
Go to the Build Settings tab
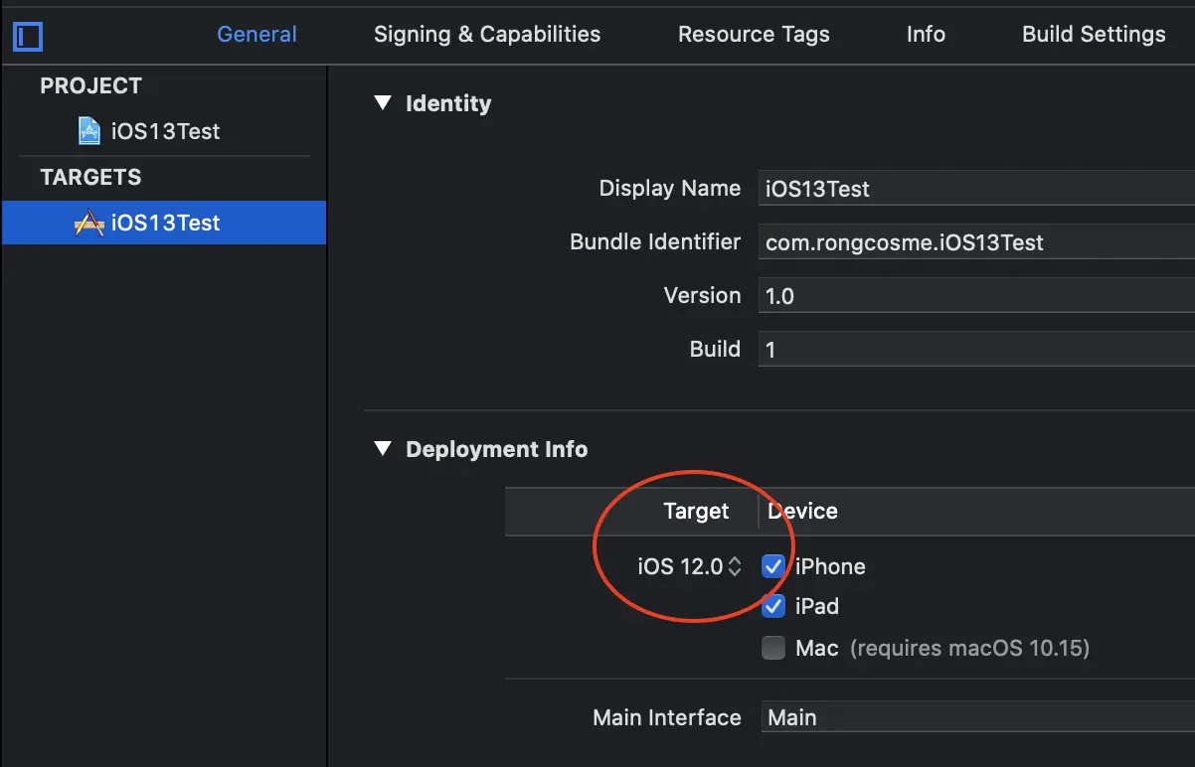[x=1094, y=34]
